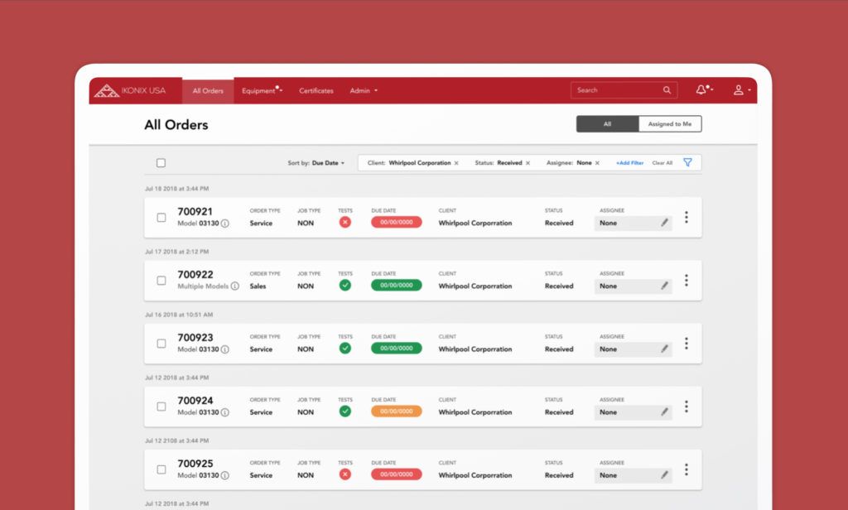Screen dimensions: 848x510
Task: Click green due date badge on order 700922
Action: (397, 285)
